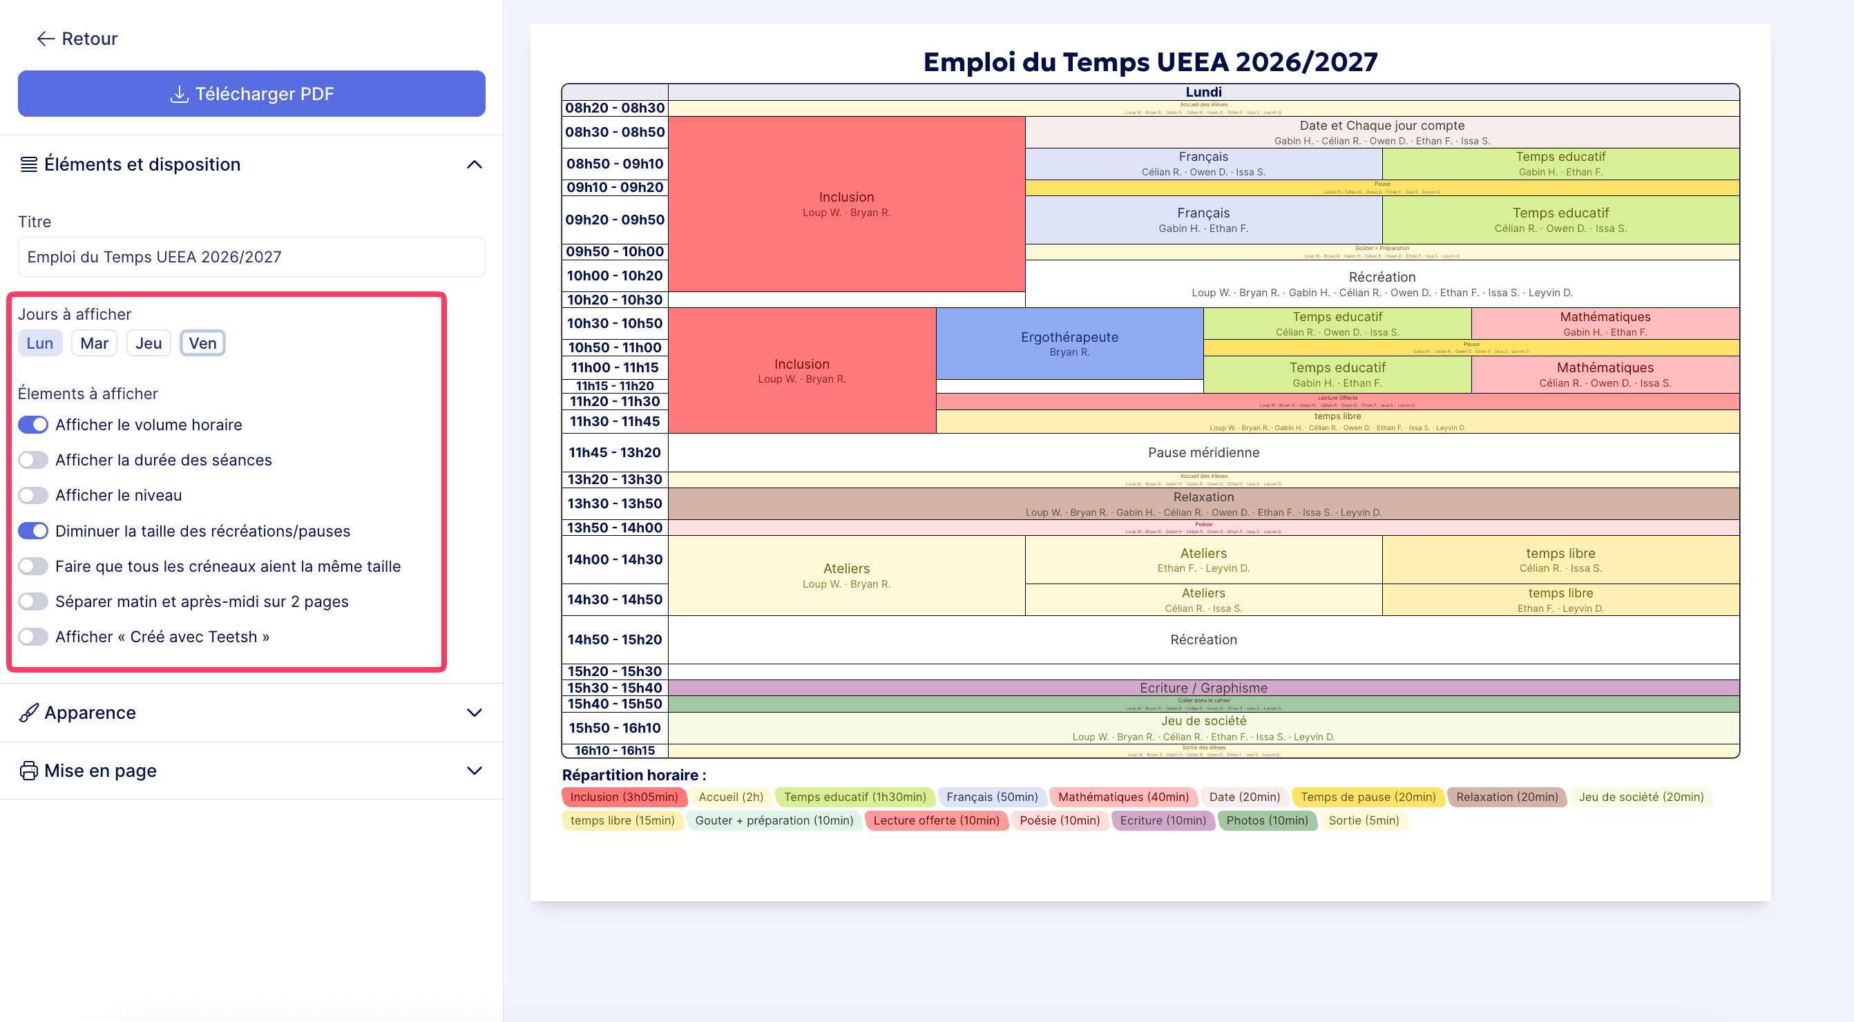Disable Diminuer la taille des récréations/pauses
The width and height of the screenshot is (1854, 1022).
click(33, 531)
